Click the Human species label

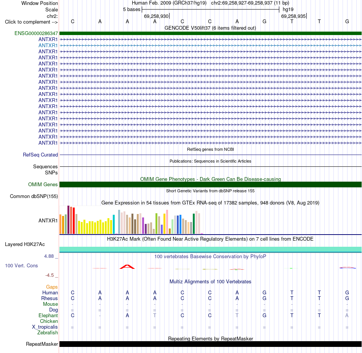50,292
